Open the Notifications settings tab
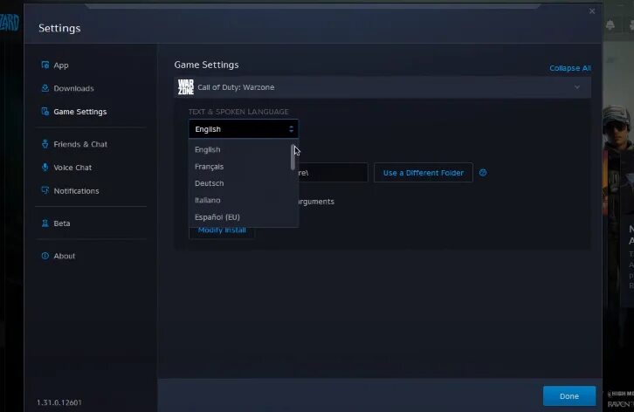 click(77, 191)
